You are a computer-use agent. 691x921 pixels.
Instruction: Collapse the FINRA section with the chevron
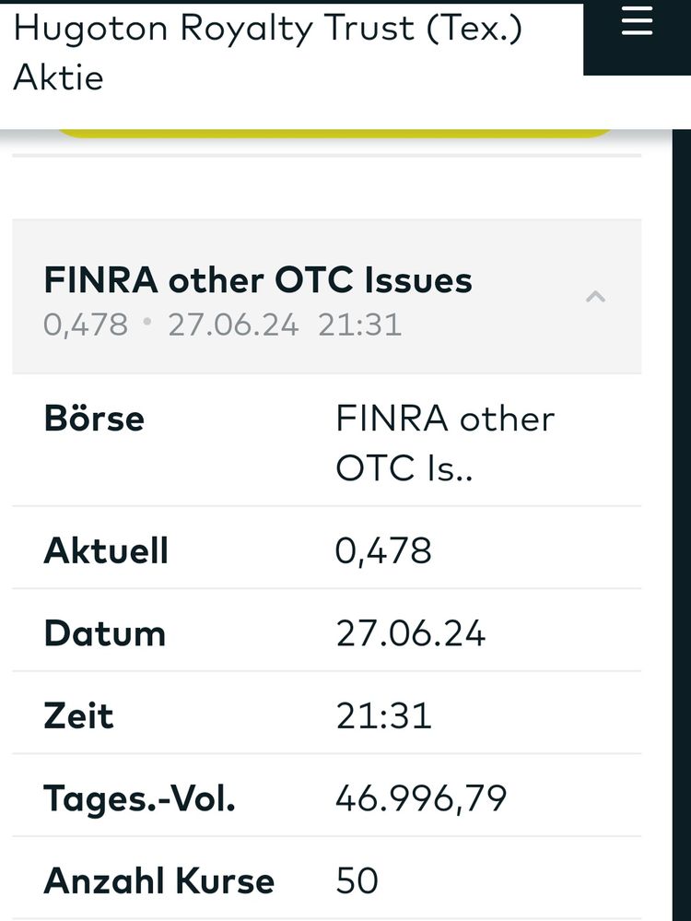[x=596, y=297]
